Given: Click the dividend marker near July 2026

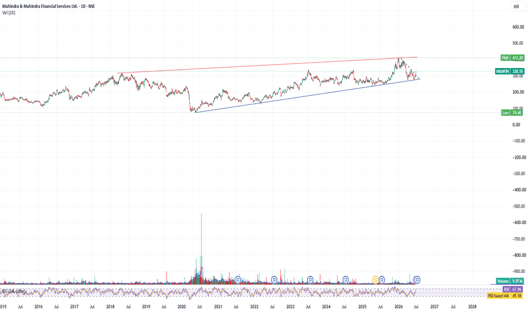Looking at the screenshot, I should 417,280.
